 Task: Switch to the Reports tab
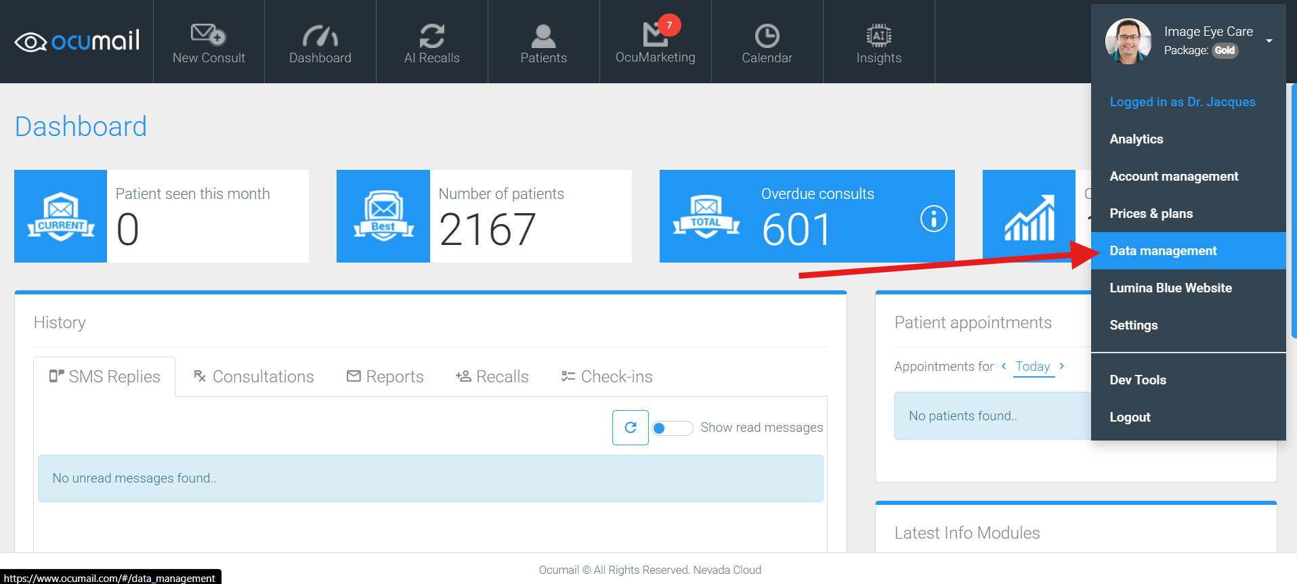[x=385, y=376]
